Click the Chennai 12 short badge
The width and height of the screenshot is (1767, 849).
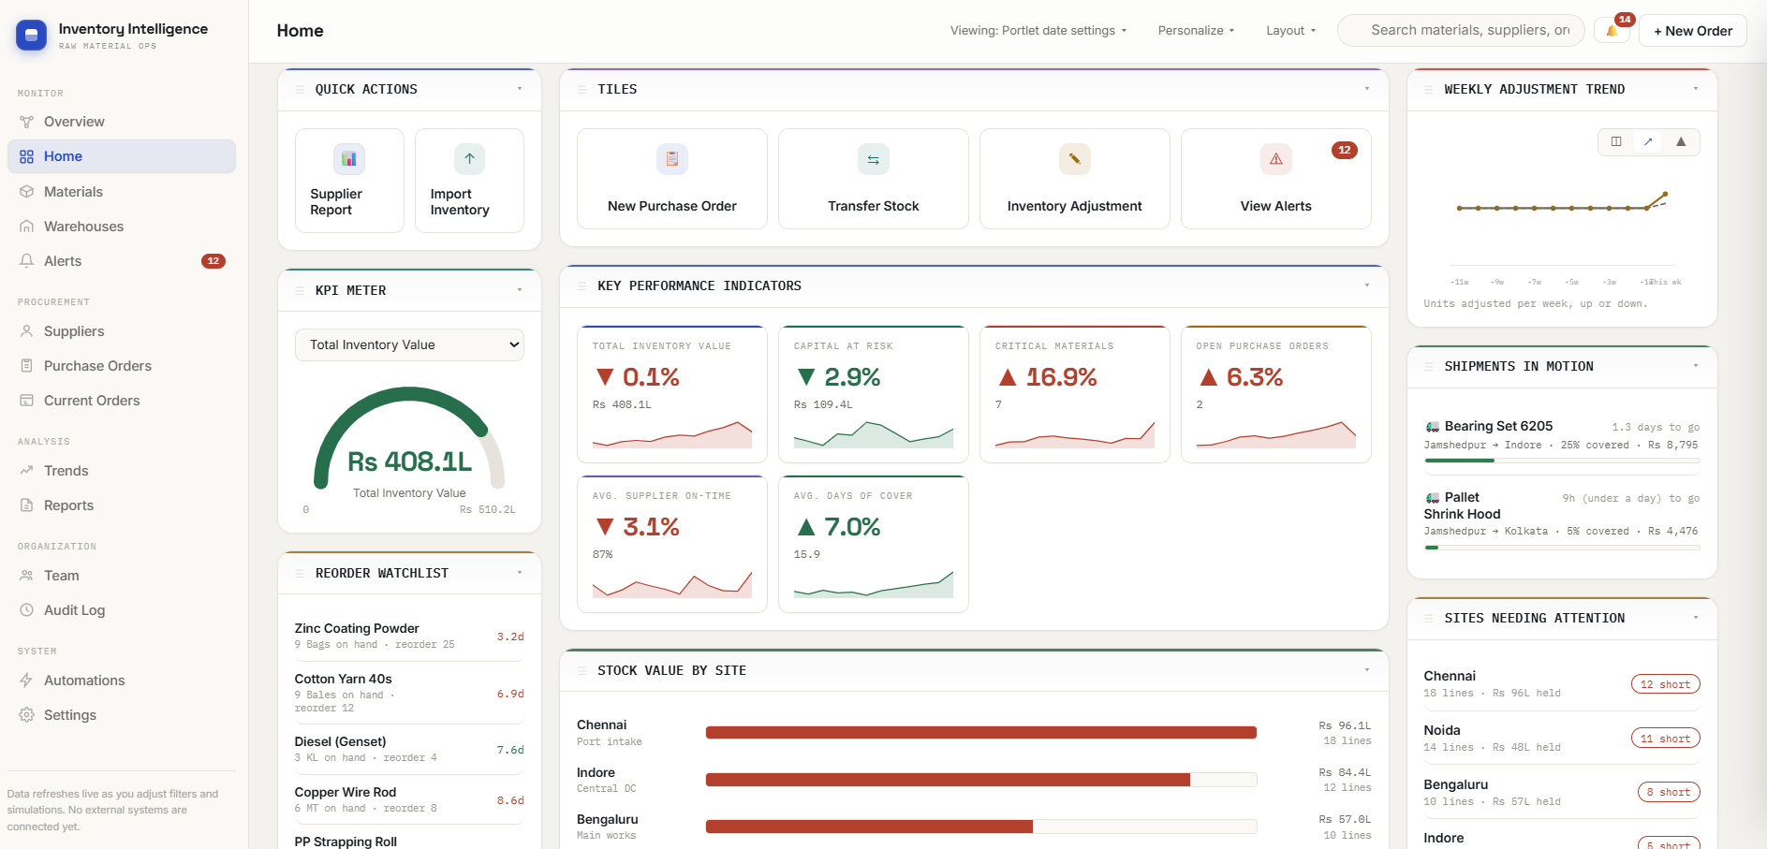[1665, 684]
